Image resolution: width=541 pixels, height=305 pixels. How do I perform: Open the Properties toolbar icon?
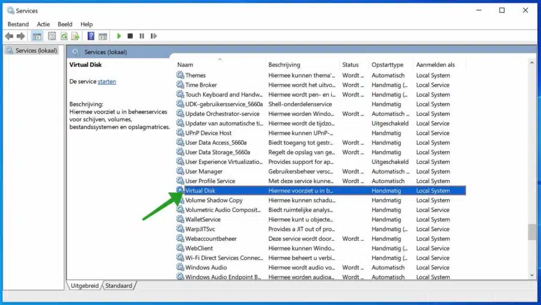[52, 36]
